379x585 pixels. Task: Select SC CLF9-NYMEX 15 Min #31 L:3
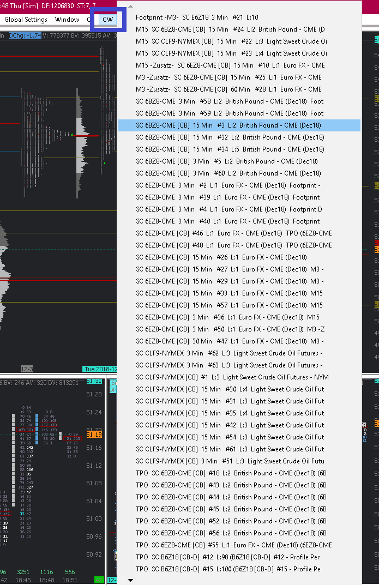click(x=239, y=401)
